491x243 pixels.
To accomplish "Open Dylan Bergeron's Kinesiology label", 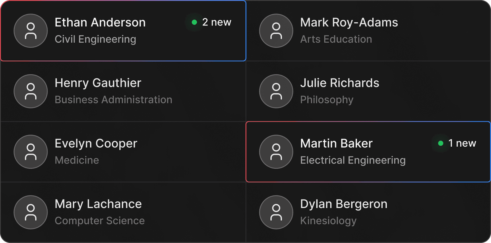I will (328, 221).
